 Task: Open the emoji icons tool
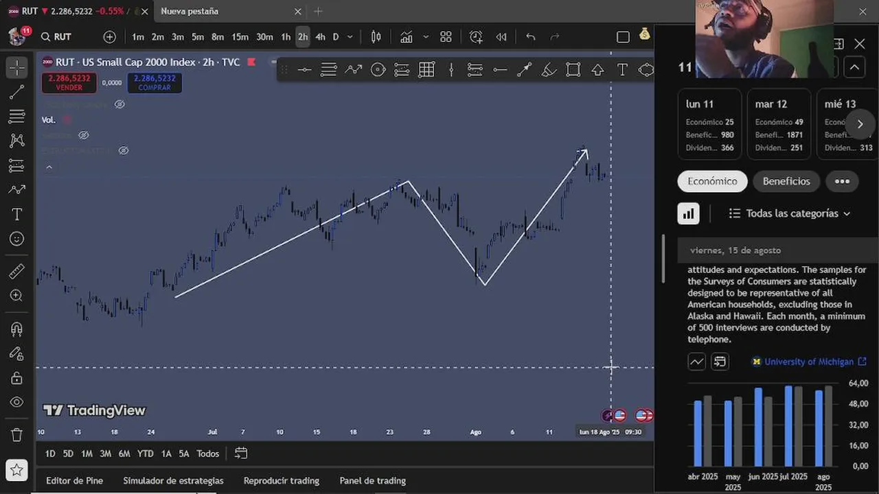coord(17,239)
